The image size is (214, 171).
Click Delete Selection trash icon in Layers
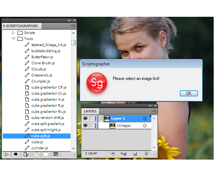click(146, 154)
